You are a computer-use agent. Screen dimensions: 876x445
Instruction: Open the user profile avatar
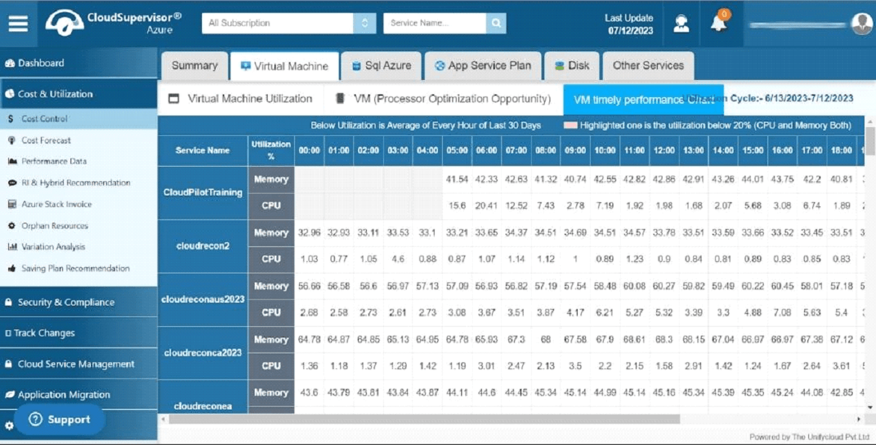pyautogui.click(x=862, y=23)
